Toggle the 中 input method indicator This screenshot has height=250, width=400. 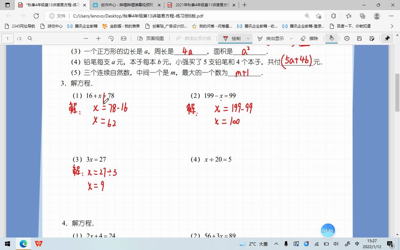click(357, 244)
